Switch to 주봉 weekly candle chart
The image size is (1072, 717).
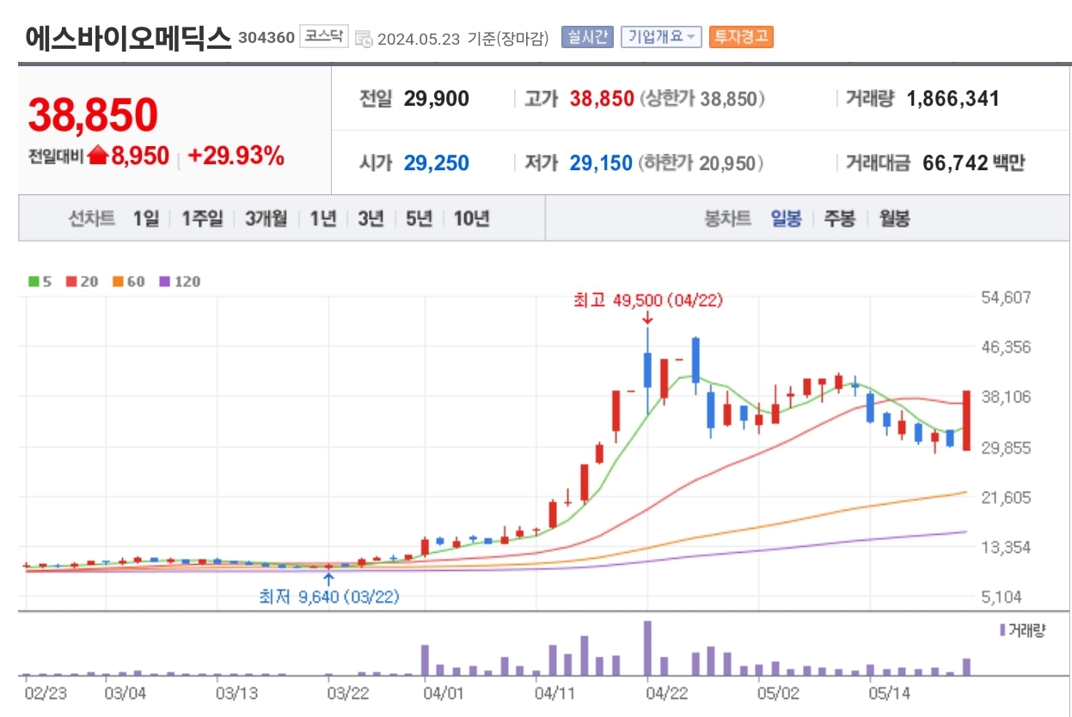pyautogui.click(x=840, y=218)
